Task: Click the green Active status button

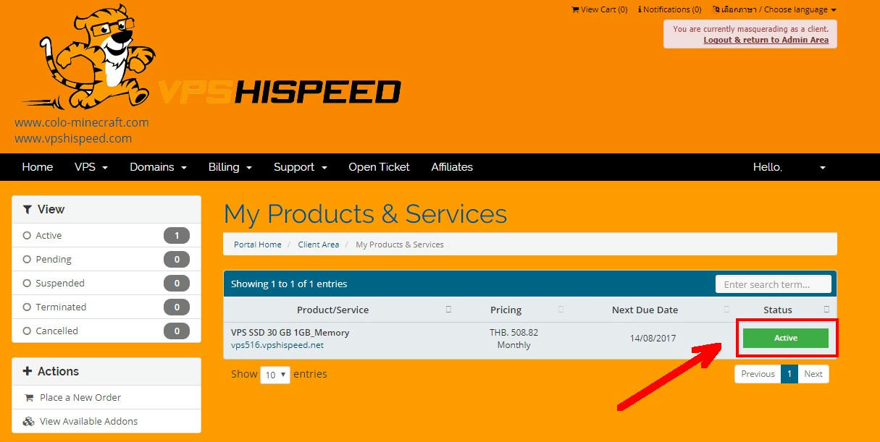Action: (x=786, y=338)
